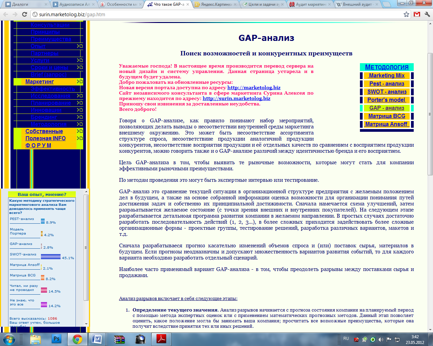Expand the Опыт submenu arrow
Image resolution: width=433 pixels, height=346 pixels.
[x=80, y=46]
